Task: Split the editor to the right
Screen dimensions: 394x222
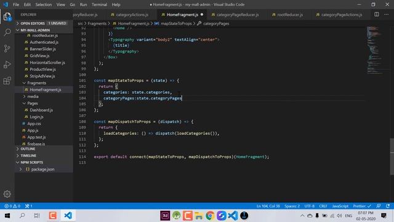Action: (x=376, y=14)
